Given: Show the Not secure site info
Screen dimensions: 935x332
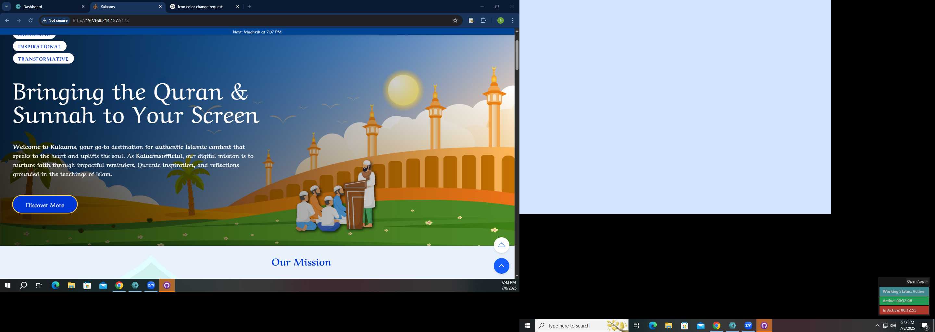Looking at the screenshot, I should [x=55, y=21].
